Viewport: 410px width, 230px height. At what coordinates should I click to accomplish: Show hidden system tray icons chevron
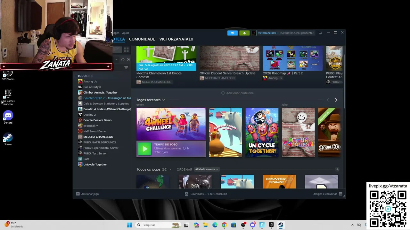tap(352, 225)
